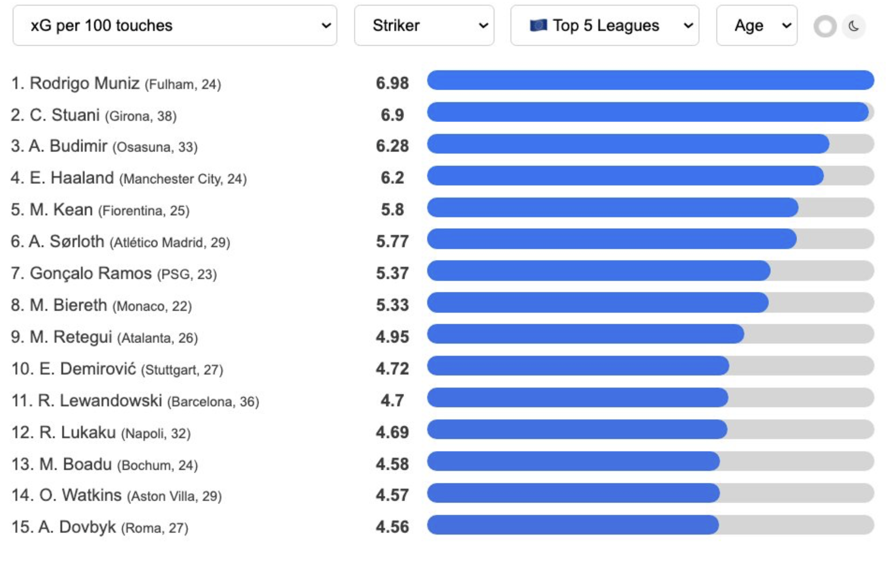The image size is (888, 573).
Task: Click R. Lukaku in the ranking
Action: pyautogui.click(x=78, y=433)
